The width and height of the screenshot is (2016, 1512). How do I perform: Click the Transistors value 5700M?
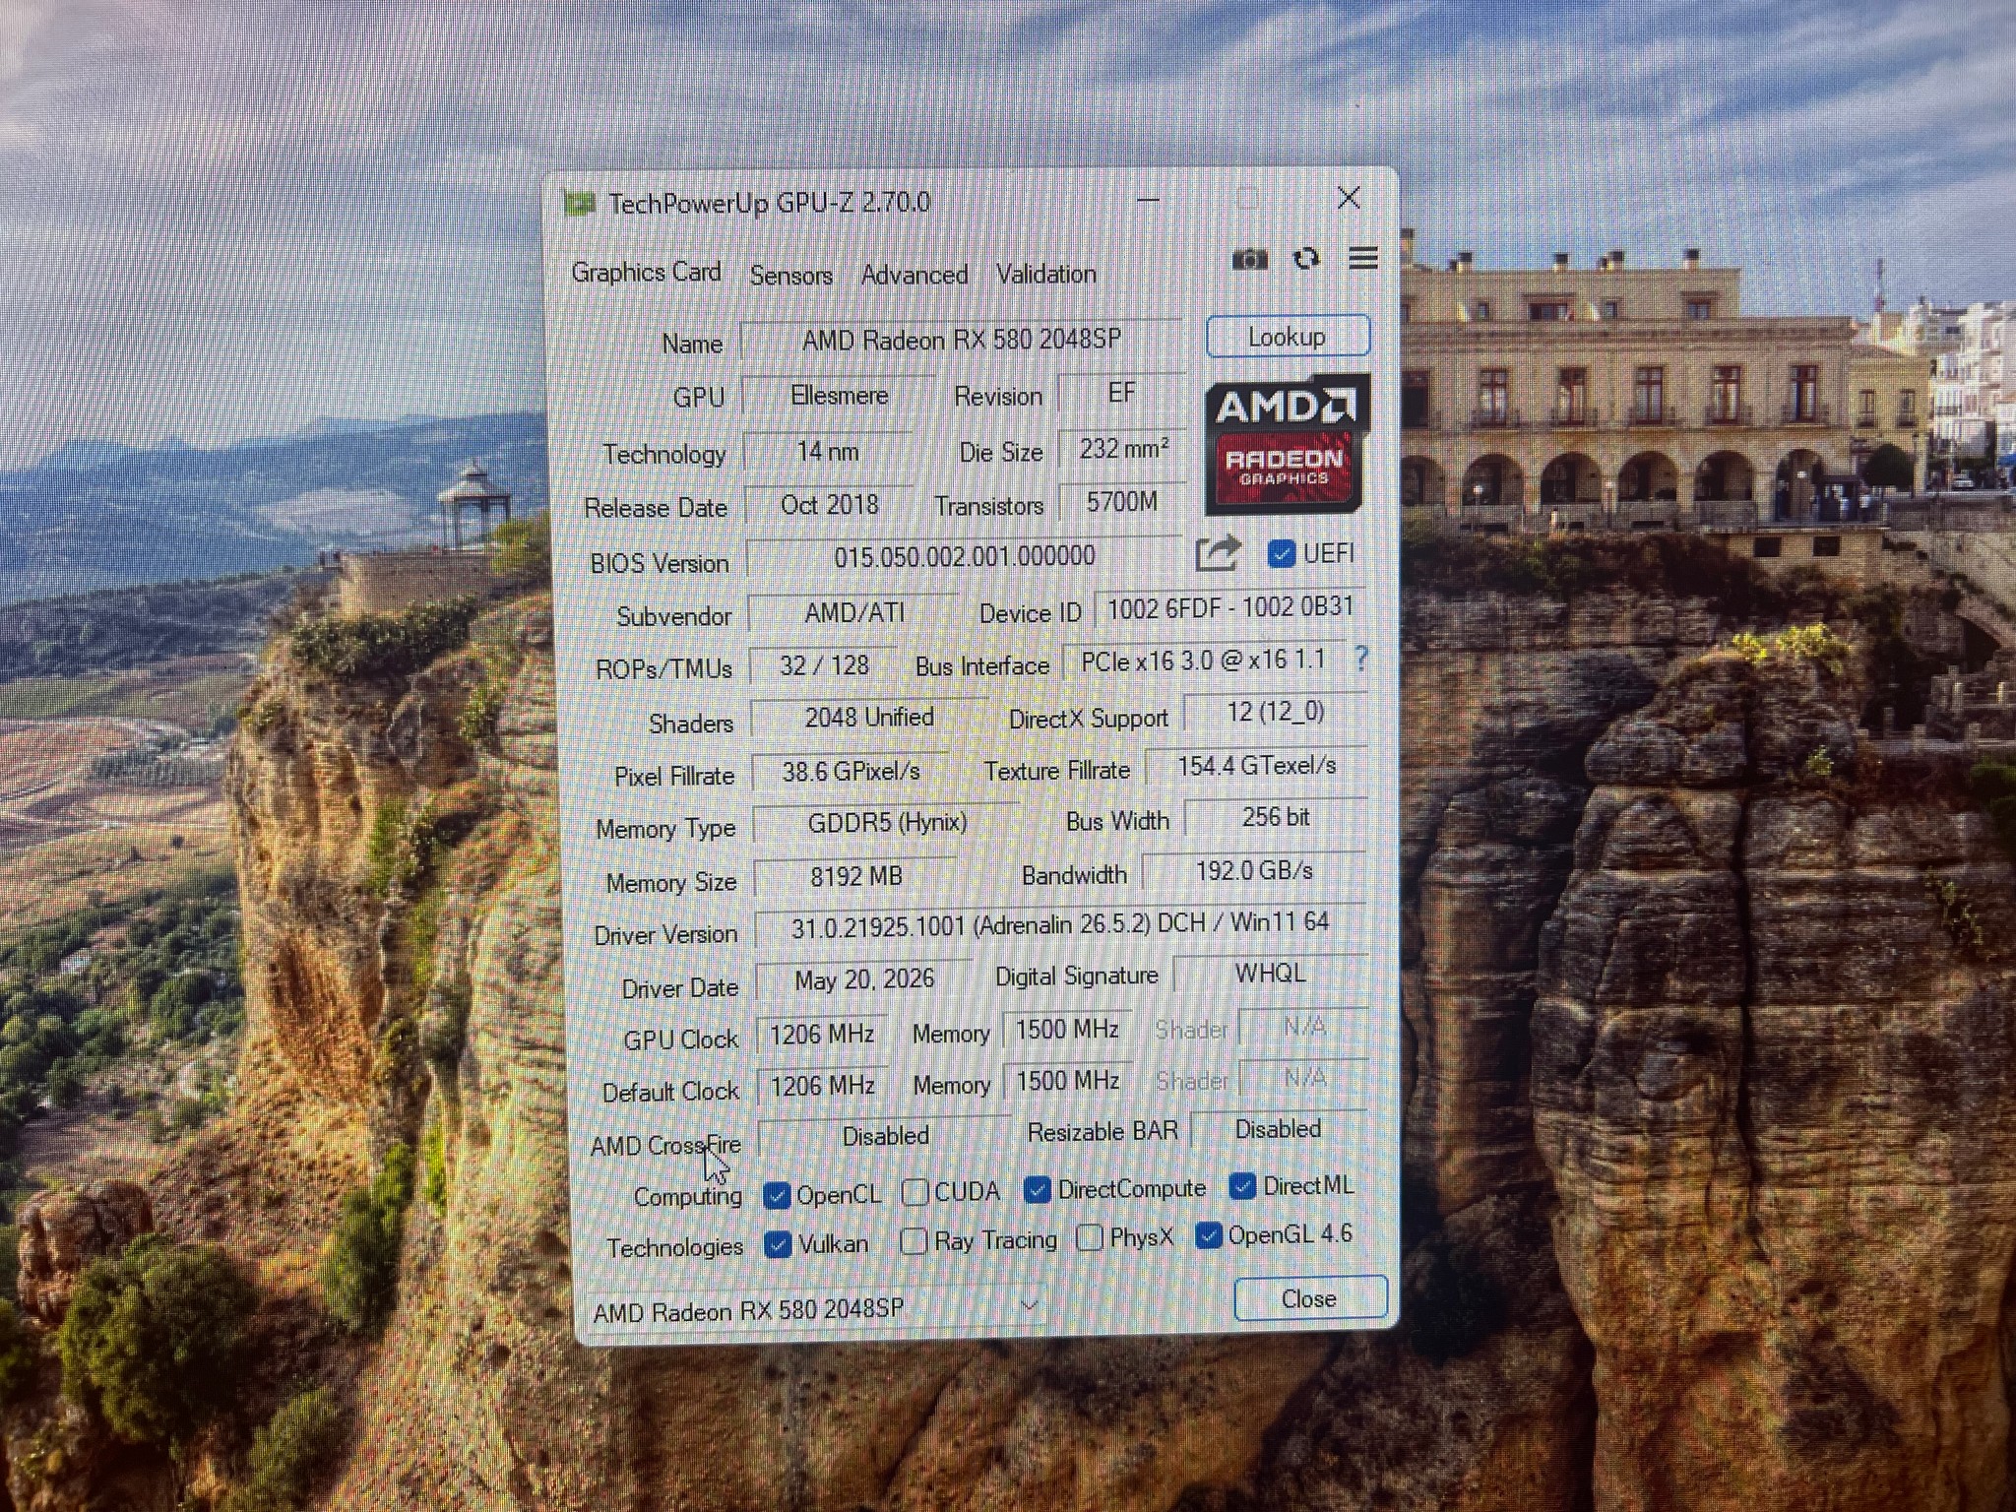pos(1122,502)
